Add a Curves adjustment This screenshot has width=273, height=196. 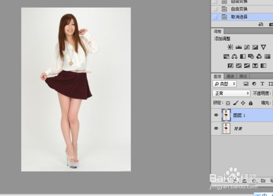pos(247,47)
